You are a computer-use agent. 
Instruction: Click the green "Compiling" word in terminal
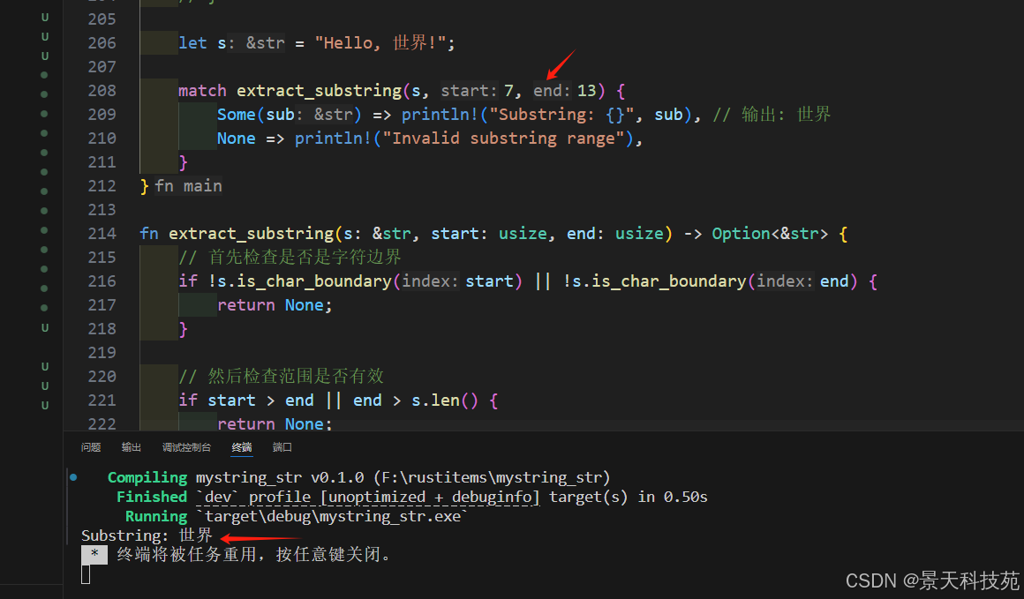(147, 477)
